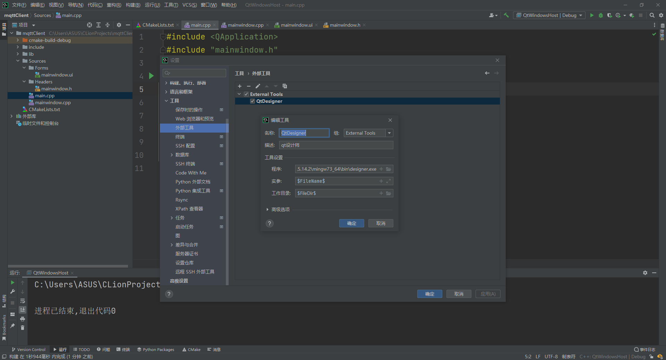Browse working directory folder icon

coord(388,193)
